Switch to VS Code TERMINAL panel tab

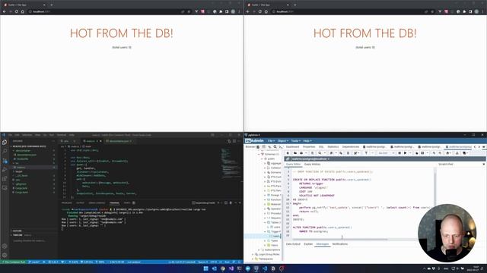[114, 202]
